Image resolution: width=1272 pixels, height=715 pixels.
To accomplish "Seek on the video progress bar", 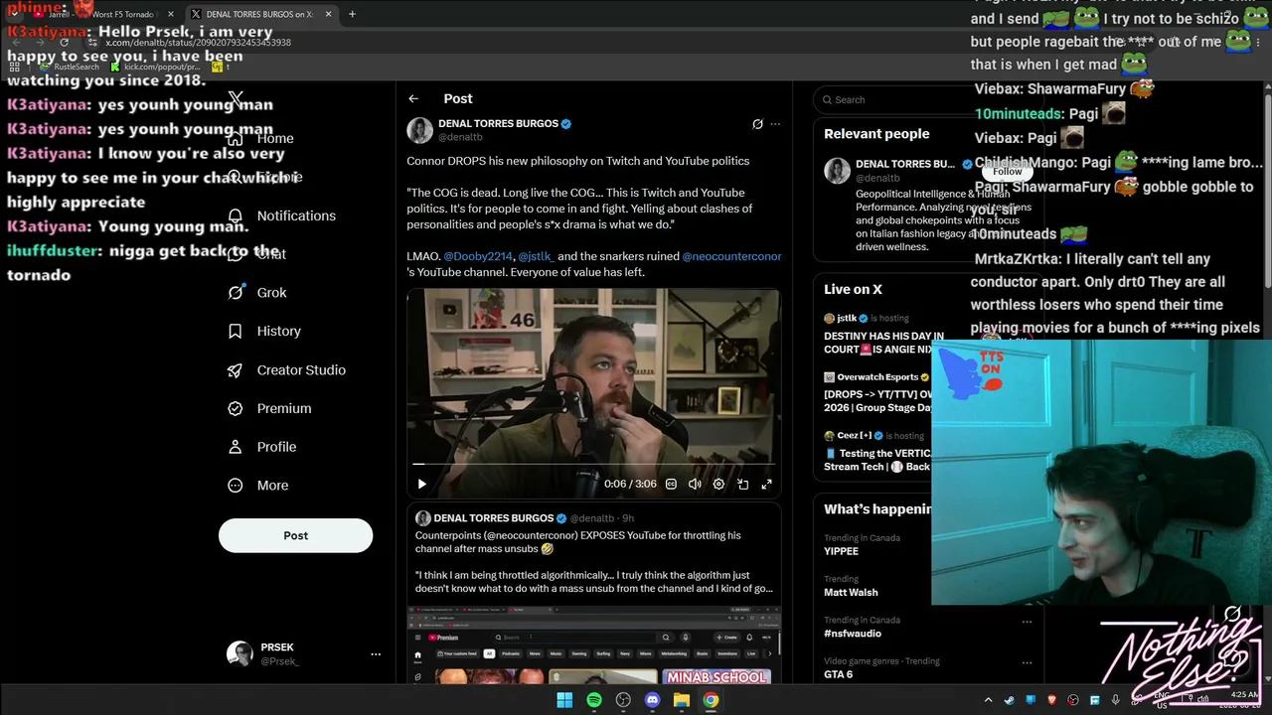I will 593,464.
